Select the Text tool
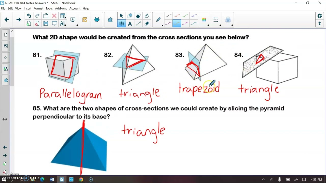 tap(130, 23)
